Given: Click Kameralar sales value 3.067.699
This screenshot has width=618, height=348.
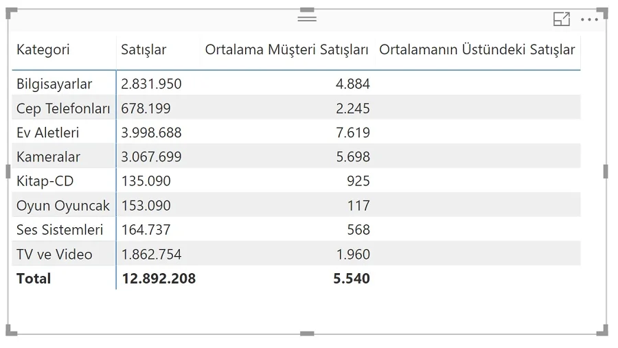Looking at the screenshot, I should 151,157.
